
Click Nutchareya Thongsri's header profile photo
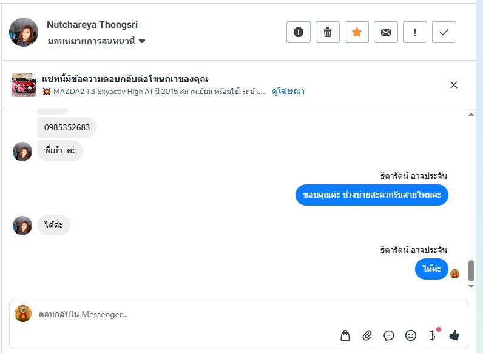24,32
